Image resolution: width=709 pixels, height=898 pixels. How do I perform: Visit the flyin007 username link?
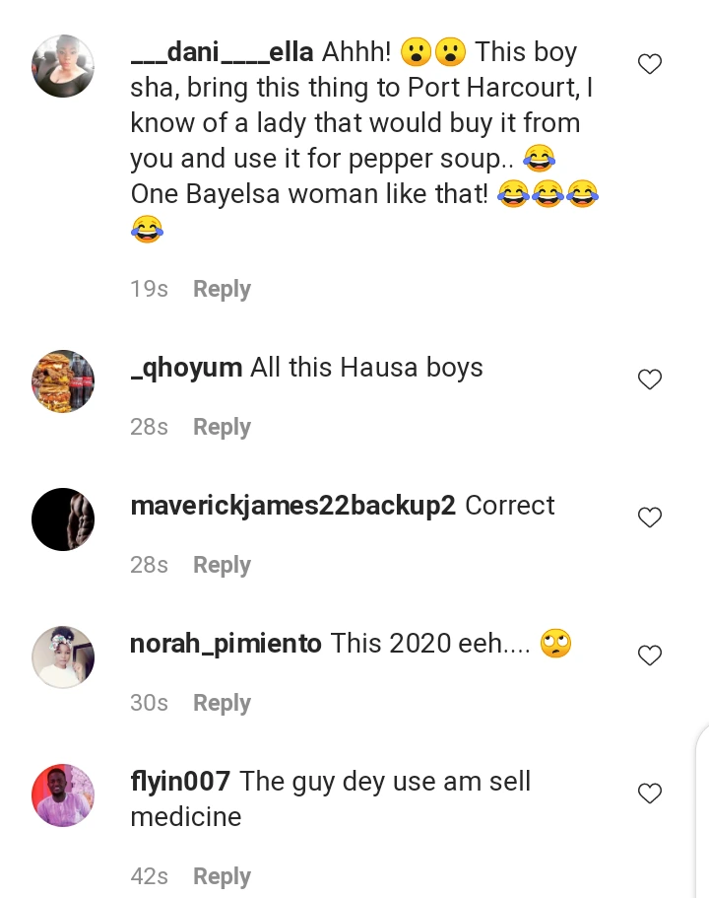[180, 782]
